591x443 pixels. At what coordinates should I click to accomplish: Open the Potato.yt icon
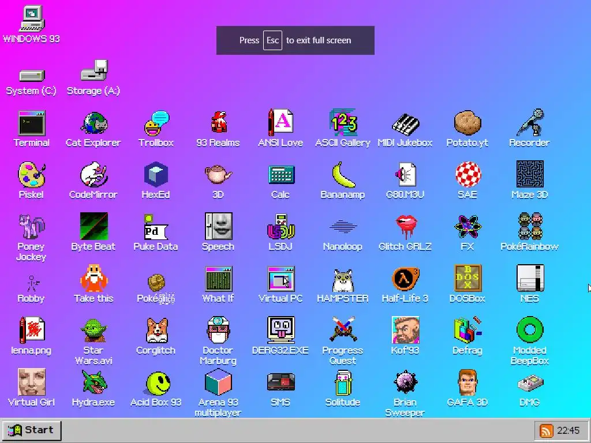click(467, 123)
